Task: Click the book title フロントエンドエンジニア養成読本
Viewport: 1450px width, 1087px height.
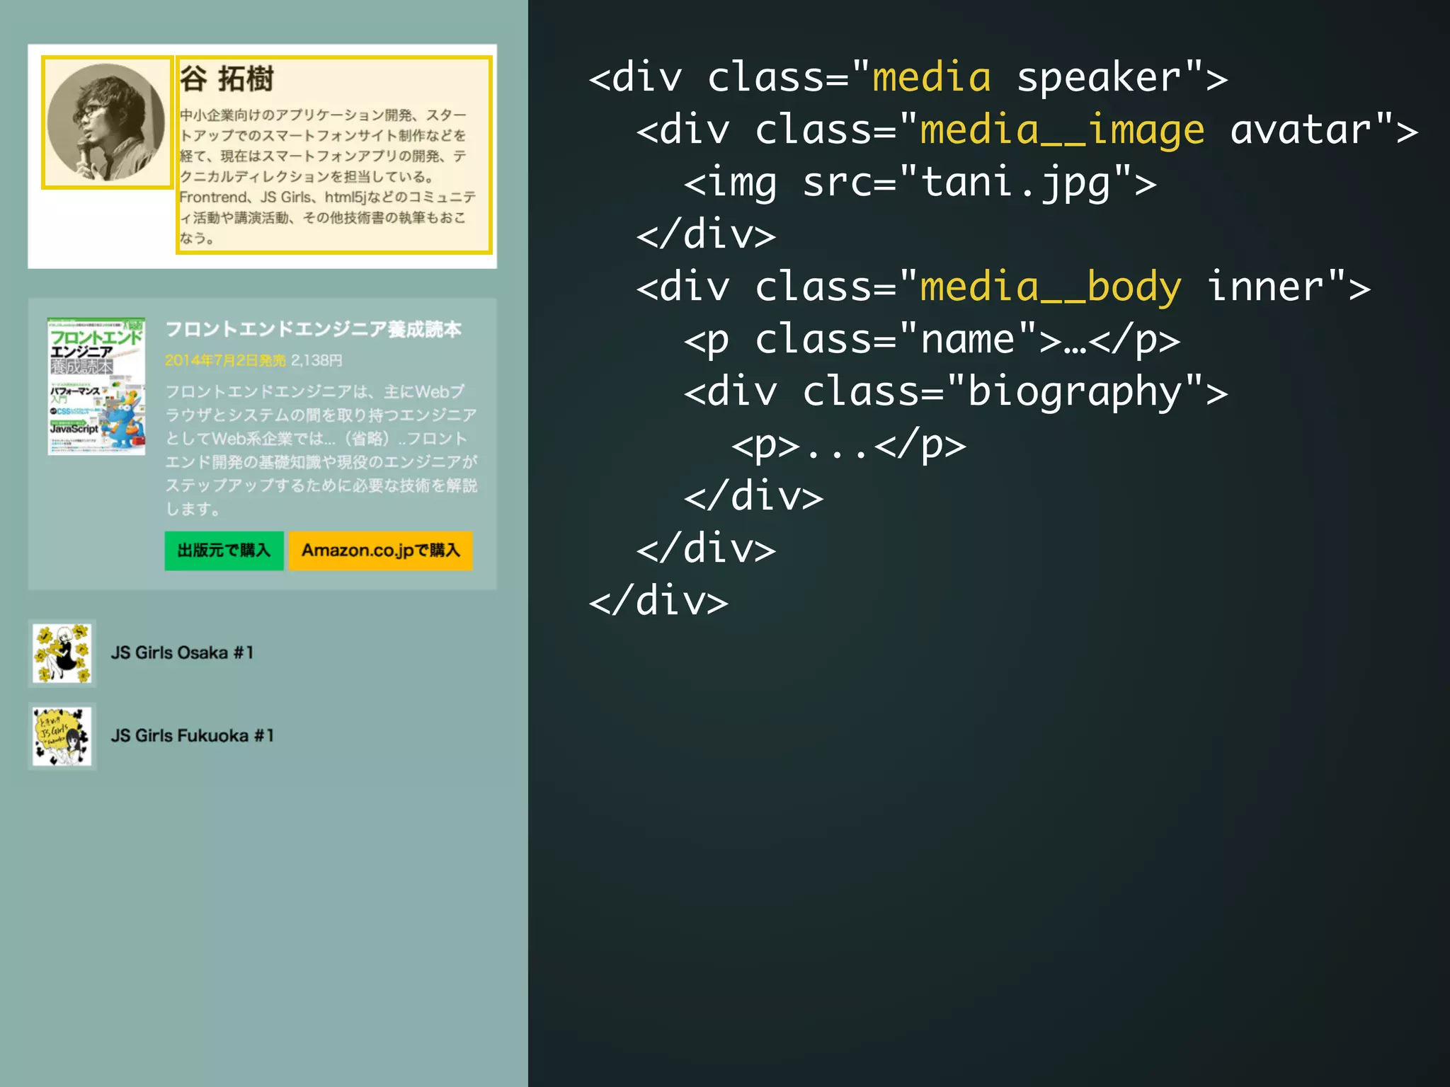Action: (313, 330)
